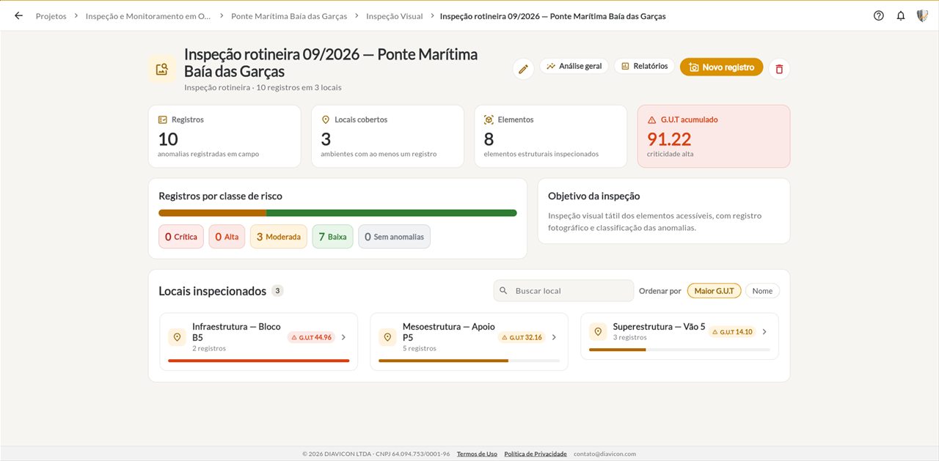Screen dimensions: 939x461
Task: Sort locations by Nome
Action: 762,291
